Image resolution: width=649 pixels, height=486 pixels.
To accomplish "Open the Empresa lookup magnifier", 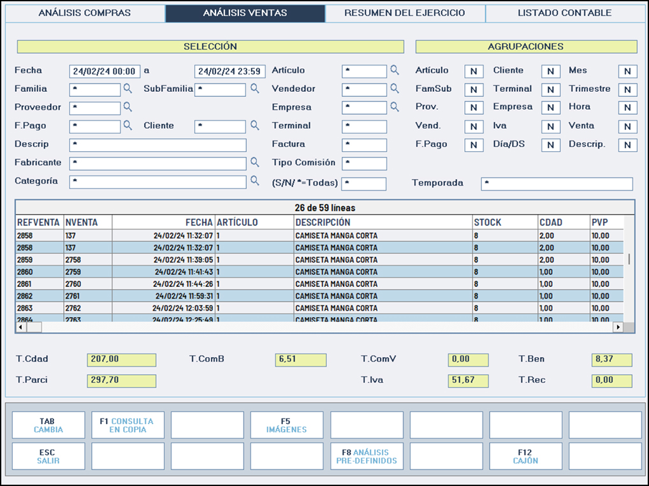I will [395, 107].
